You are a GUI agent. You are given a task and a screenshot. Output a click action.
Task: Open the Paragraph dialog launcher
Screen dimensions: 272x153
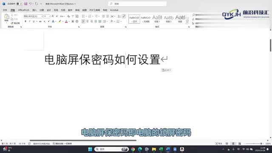[126, 27]
